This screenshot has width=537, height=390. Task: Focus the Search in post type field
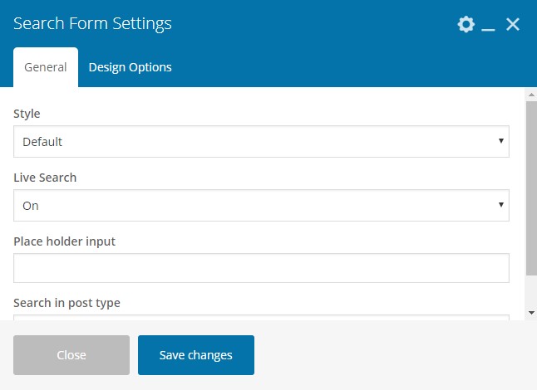[261, 316]
